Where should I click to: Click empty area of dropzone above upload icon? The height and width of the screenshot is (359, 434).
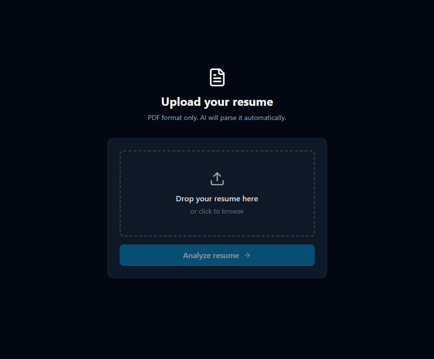[217, 161]
